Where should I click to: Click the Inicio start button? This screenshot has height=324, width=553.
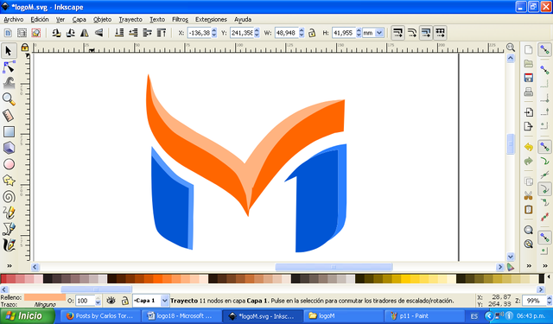[x=27, y=316]
